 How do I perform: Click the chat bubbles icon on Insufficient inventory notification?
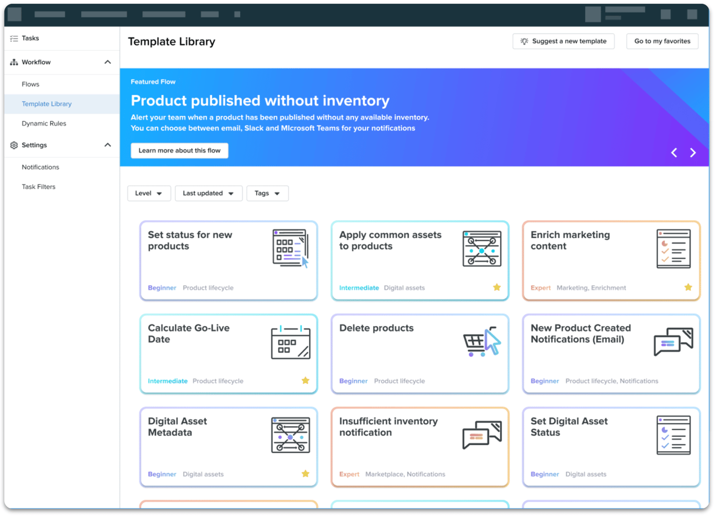[x=482, y=435]
